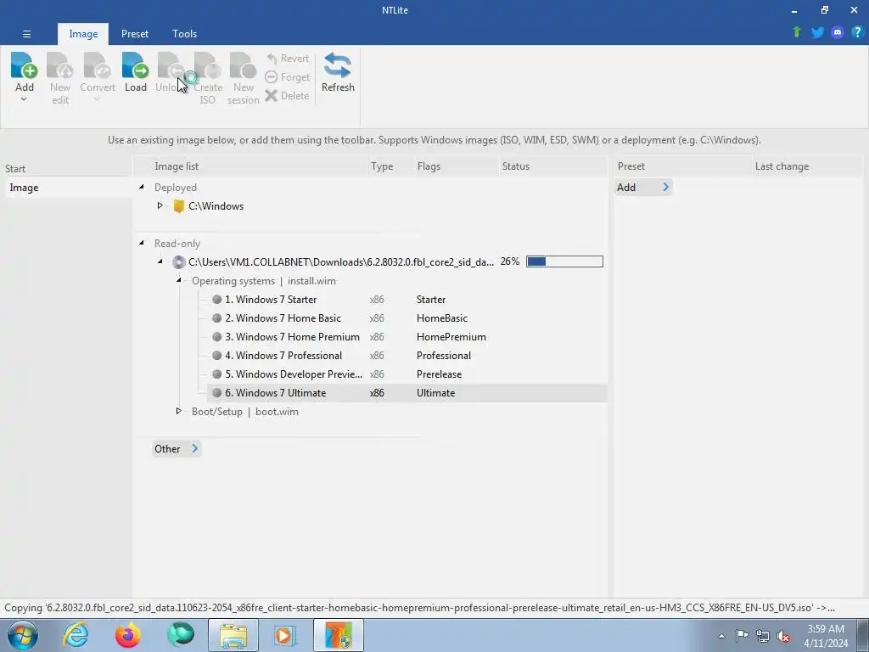Click the Help question mark icon

coord(857,32)
